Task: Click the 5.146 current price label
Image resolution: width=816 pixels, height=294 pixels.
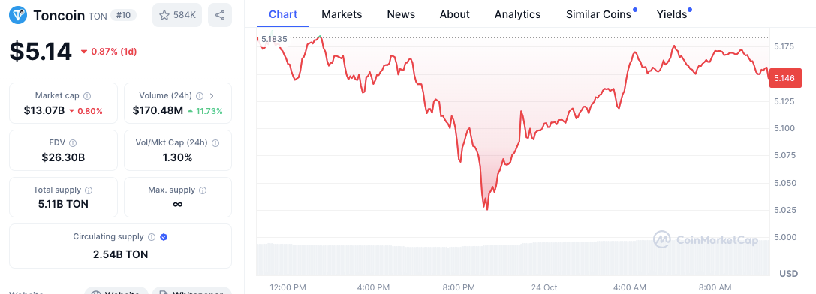Action: click(785, 78)
